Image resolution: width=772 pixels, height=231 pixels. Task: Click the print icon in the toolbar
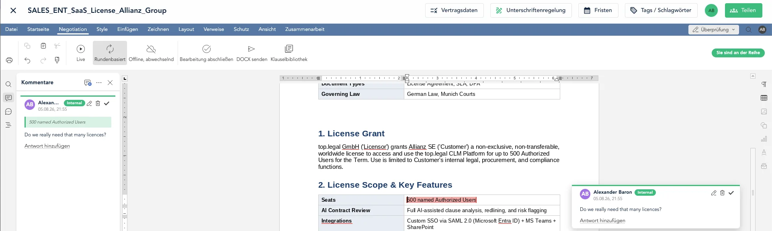9,60
